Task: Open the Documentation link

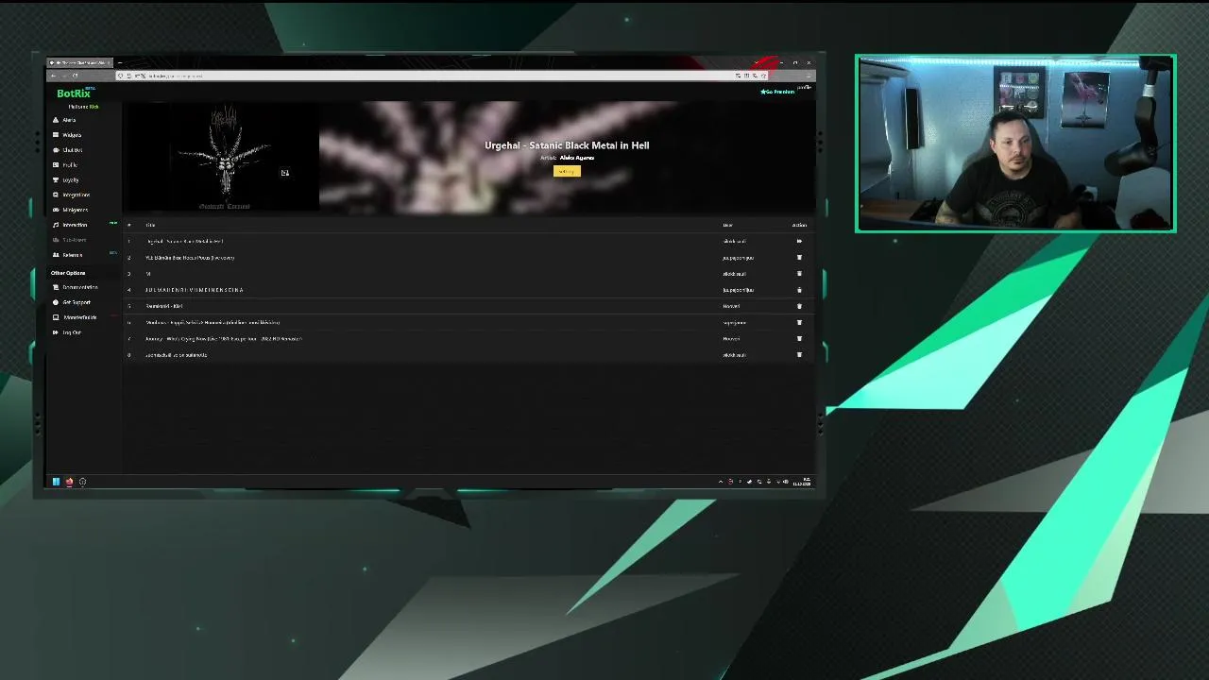Action: [80, 287]
